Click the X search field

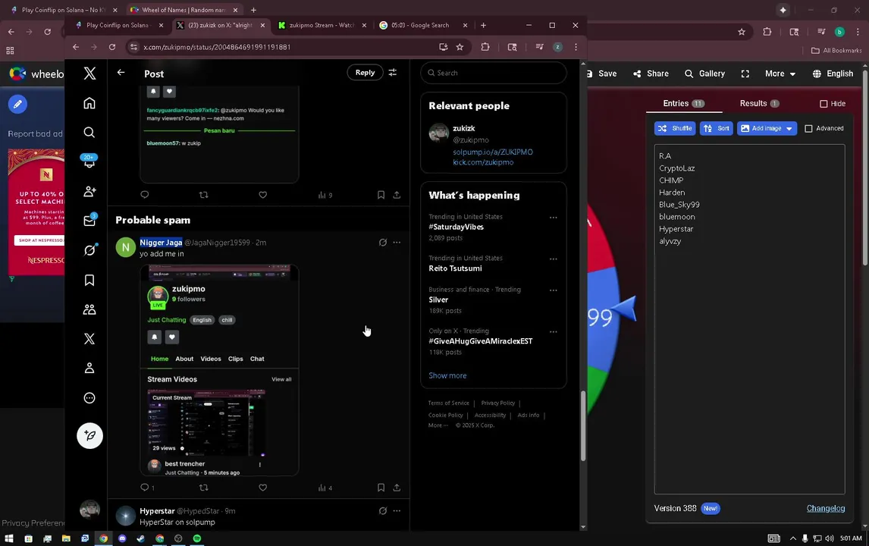[x=493, y=73]
